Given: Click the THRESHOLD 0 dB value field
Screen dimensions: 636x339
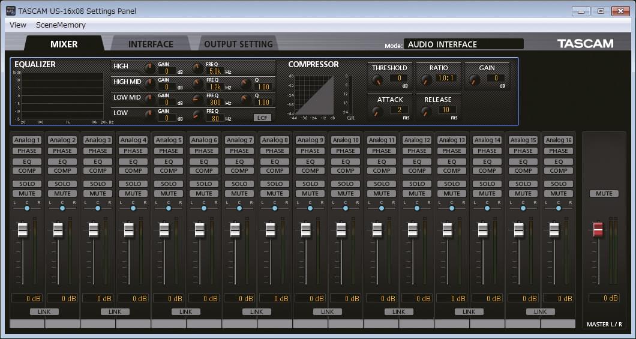Looking at the screenshot, I should 399,78.
